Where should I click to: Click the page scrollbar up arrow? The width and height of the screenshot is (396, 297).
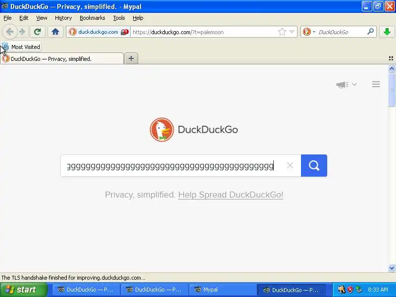(x=392, y=68)
